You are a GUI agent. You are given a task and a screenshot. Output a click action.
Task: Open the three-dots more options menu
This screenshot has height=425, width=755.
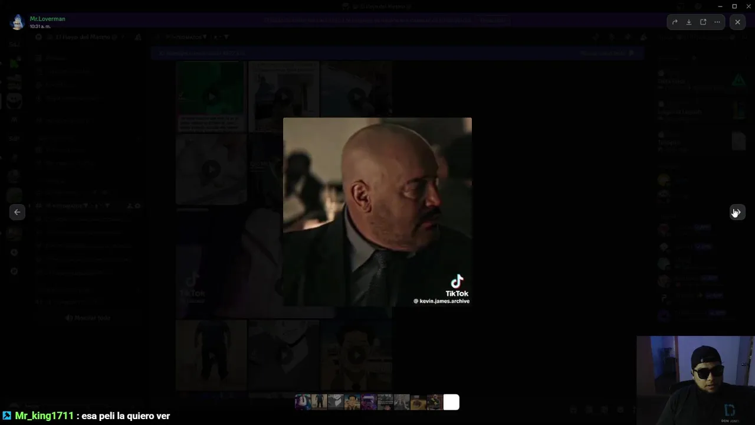(717, 22)
